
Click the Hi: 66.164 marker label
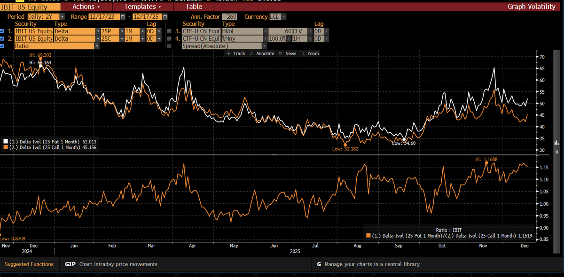tap(40, 62)
